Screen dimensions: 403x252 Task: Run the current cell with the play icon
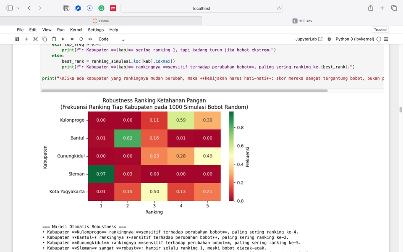tap(63, 39)
